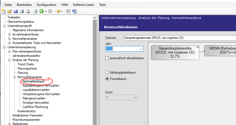The height and width of the screenshot is (125, 236).
Task: Open Kostenstruktur tree item
Action: point(27,111)
